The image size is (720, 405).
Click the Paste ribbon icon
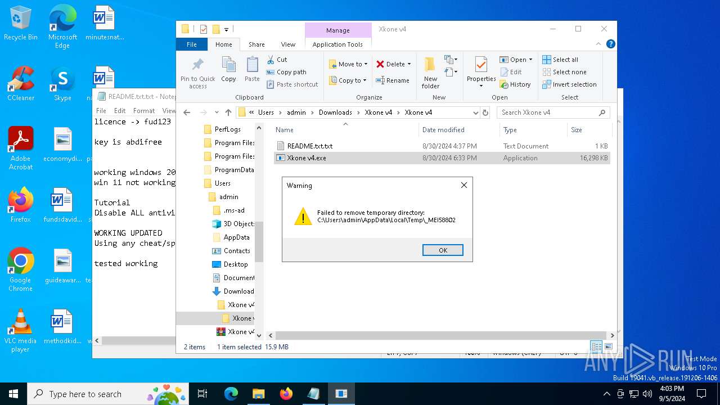click(252, 69)
